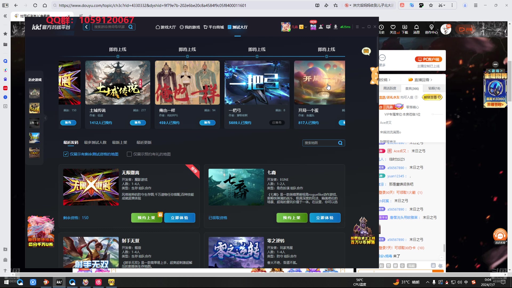
Task: Bookmark page with star icon in address bar
Action: (x=335, y=5)
